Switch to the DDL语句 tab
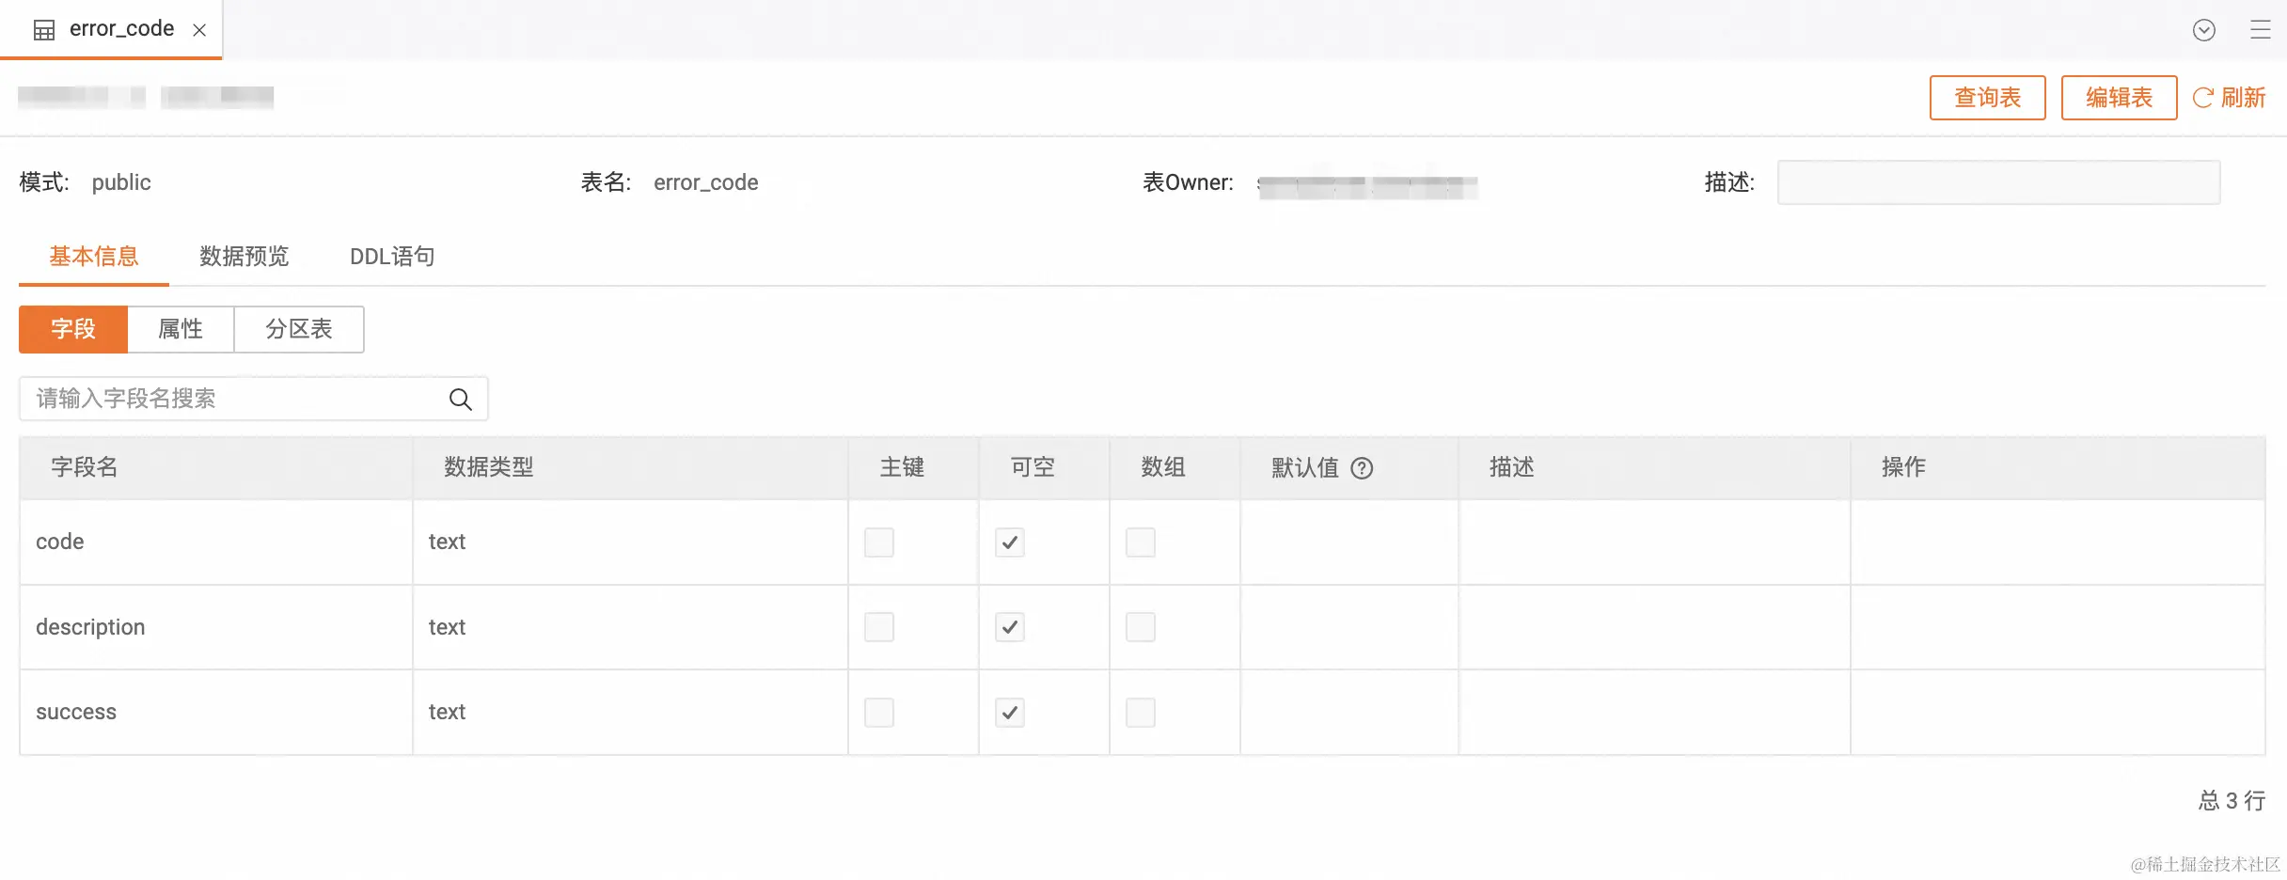2287x880 pixels. pyautogui.click(x=392, y=257)
